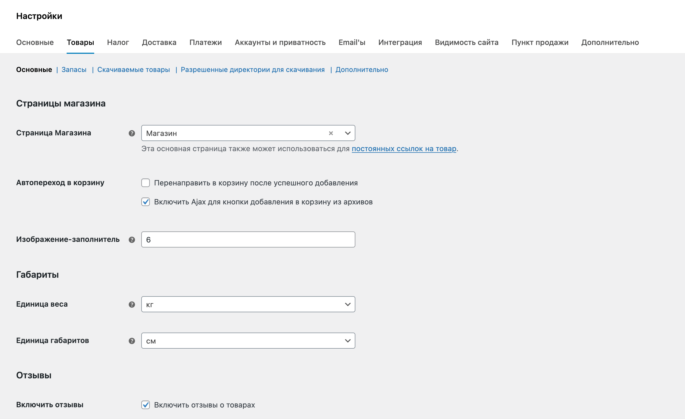Open Скачиваемые товары settings
The width and height of the screenshot is (685, 419).
134,70
